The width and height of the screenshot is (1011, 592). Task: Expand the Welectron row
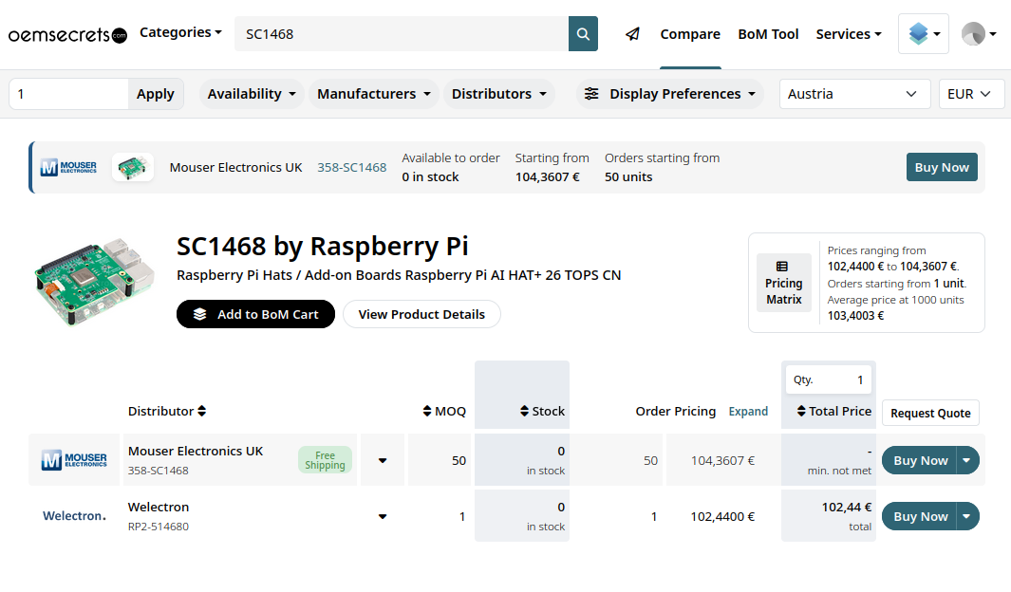pos(383,517)
